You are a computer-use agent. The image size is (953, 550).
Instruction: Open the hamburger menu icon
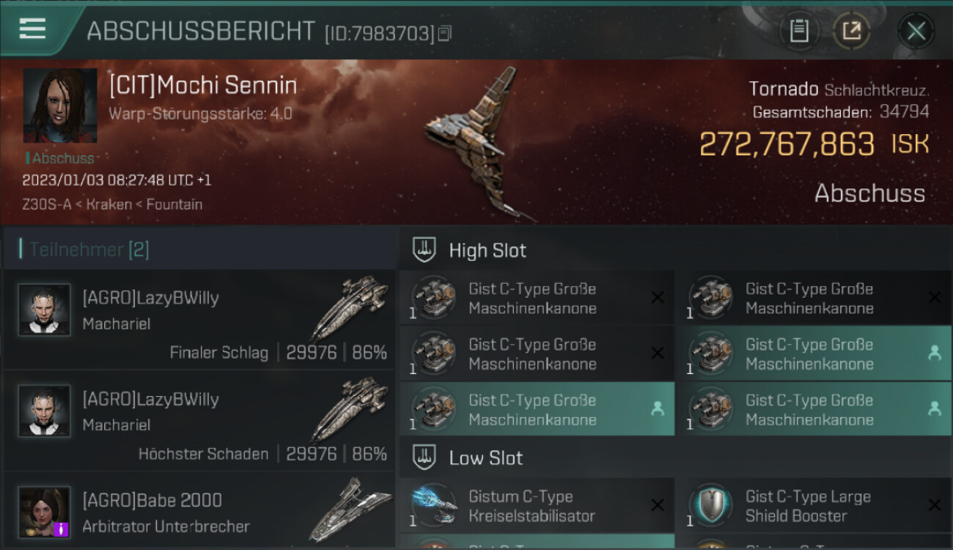(32, 29)
